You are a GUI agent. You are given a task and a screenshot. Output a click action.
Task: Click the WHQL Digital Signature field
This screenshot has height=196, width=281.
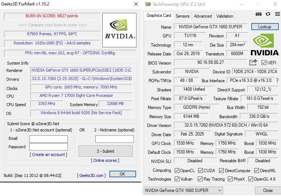(262, 134)
